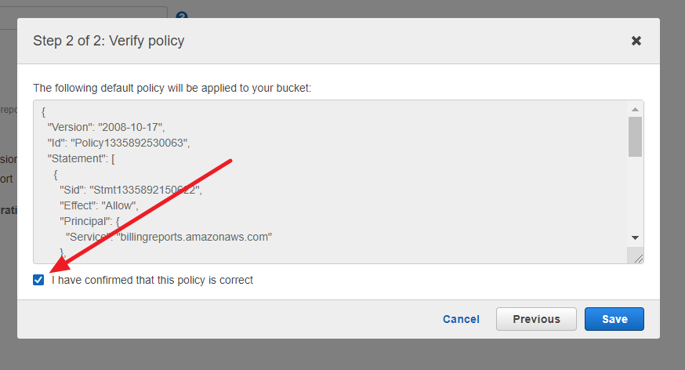
Task: Close the Verify policy dialog
Action: coord(636,41)
